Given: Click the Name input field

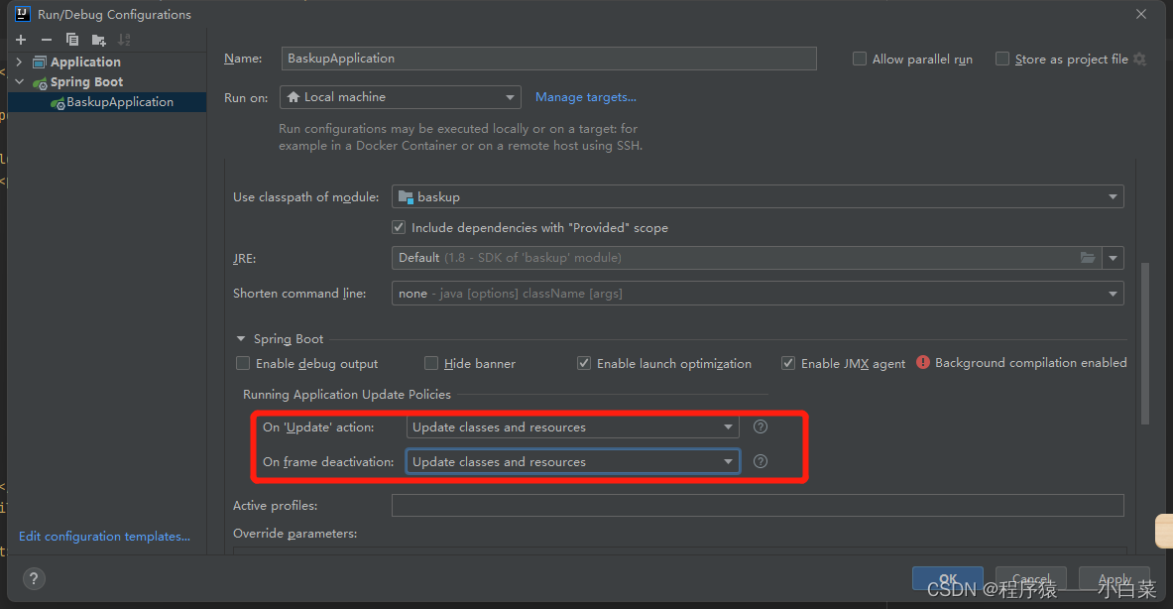Looking at the screenshot, I should coord(549,59).
